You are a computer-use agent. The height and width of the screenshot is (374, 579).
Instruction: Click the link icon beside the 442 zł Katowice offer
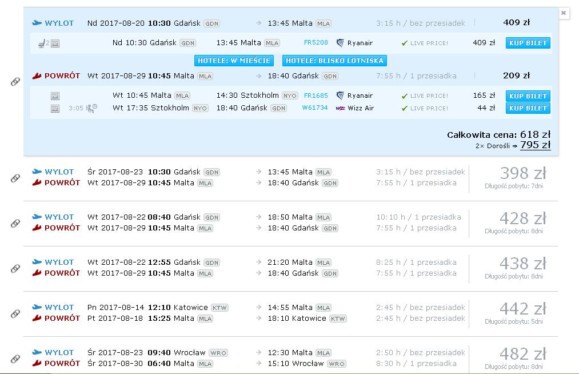pyautogui.click(x=15, y=314)
